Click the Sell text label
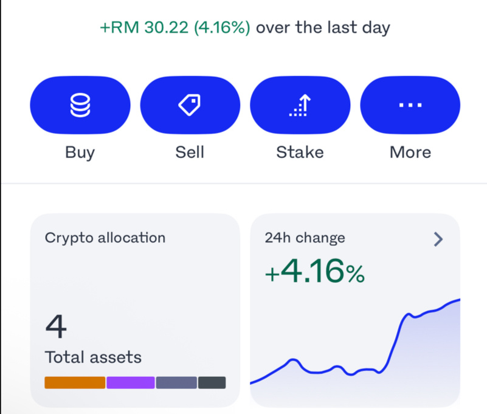 click(x=190, y=152)
